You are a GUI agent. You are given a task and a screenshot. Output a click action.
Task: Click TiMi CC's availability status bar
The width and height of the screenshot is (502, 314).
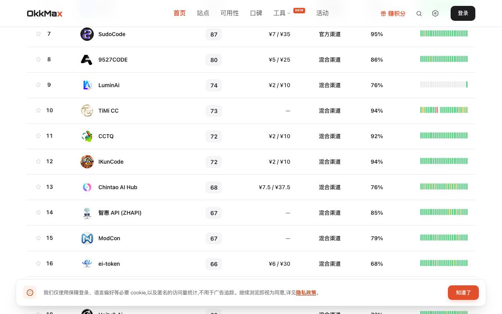444,110
